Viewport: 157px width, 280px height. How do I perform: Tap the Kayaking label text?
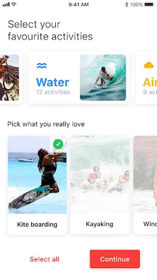(100, 224)
